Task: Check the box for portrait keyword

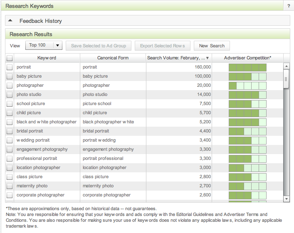Action: click(10, 67)
